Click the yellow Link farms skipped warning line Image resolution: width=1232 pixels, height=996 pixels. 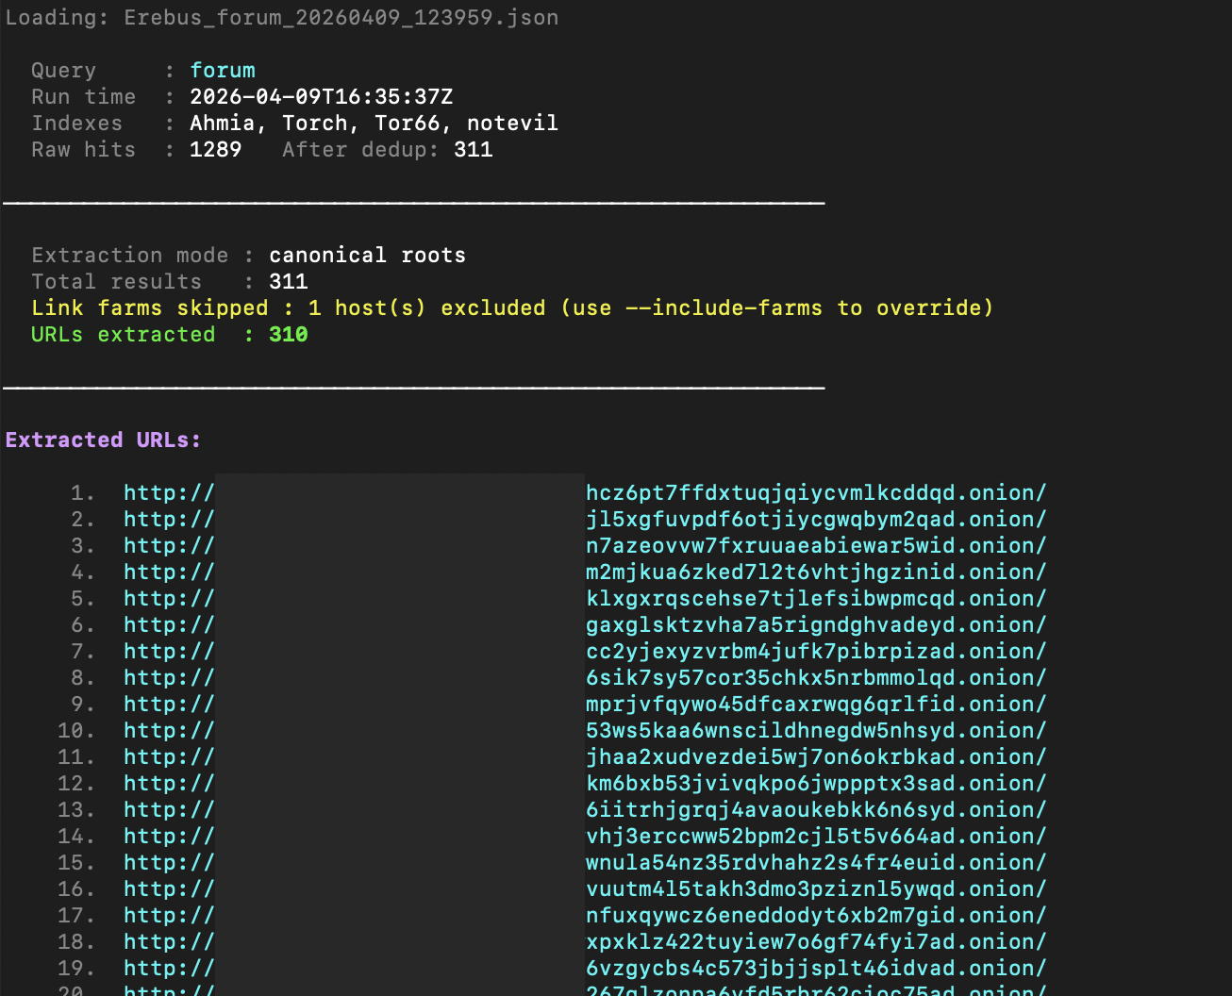tap(512, 308)
